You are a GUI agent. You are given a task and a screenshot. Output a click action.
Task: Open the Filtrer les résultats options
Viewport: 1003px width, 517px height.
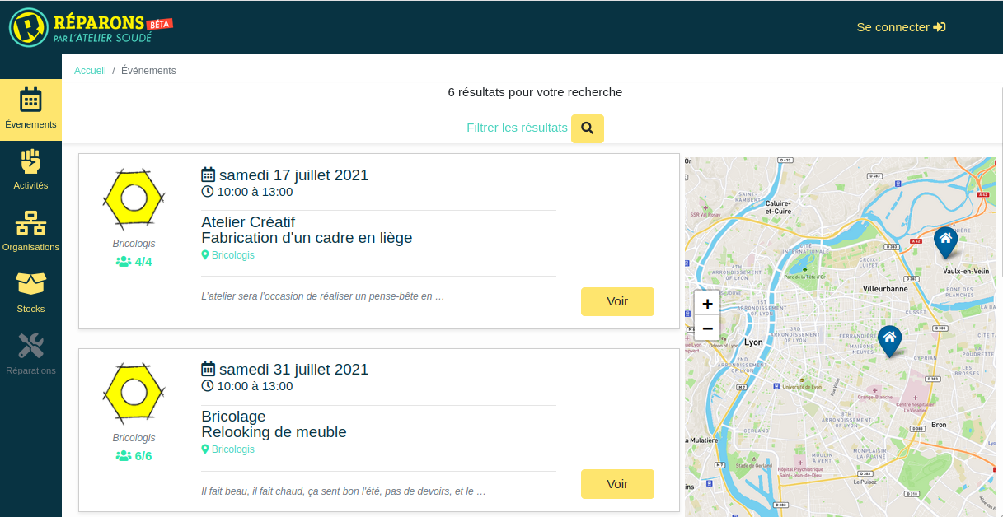pyautogui.click(x=517, y=128)
